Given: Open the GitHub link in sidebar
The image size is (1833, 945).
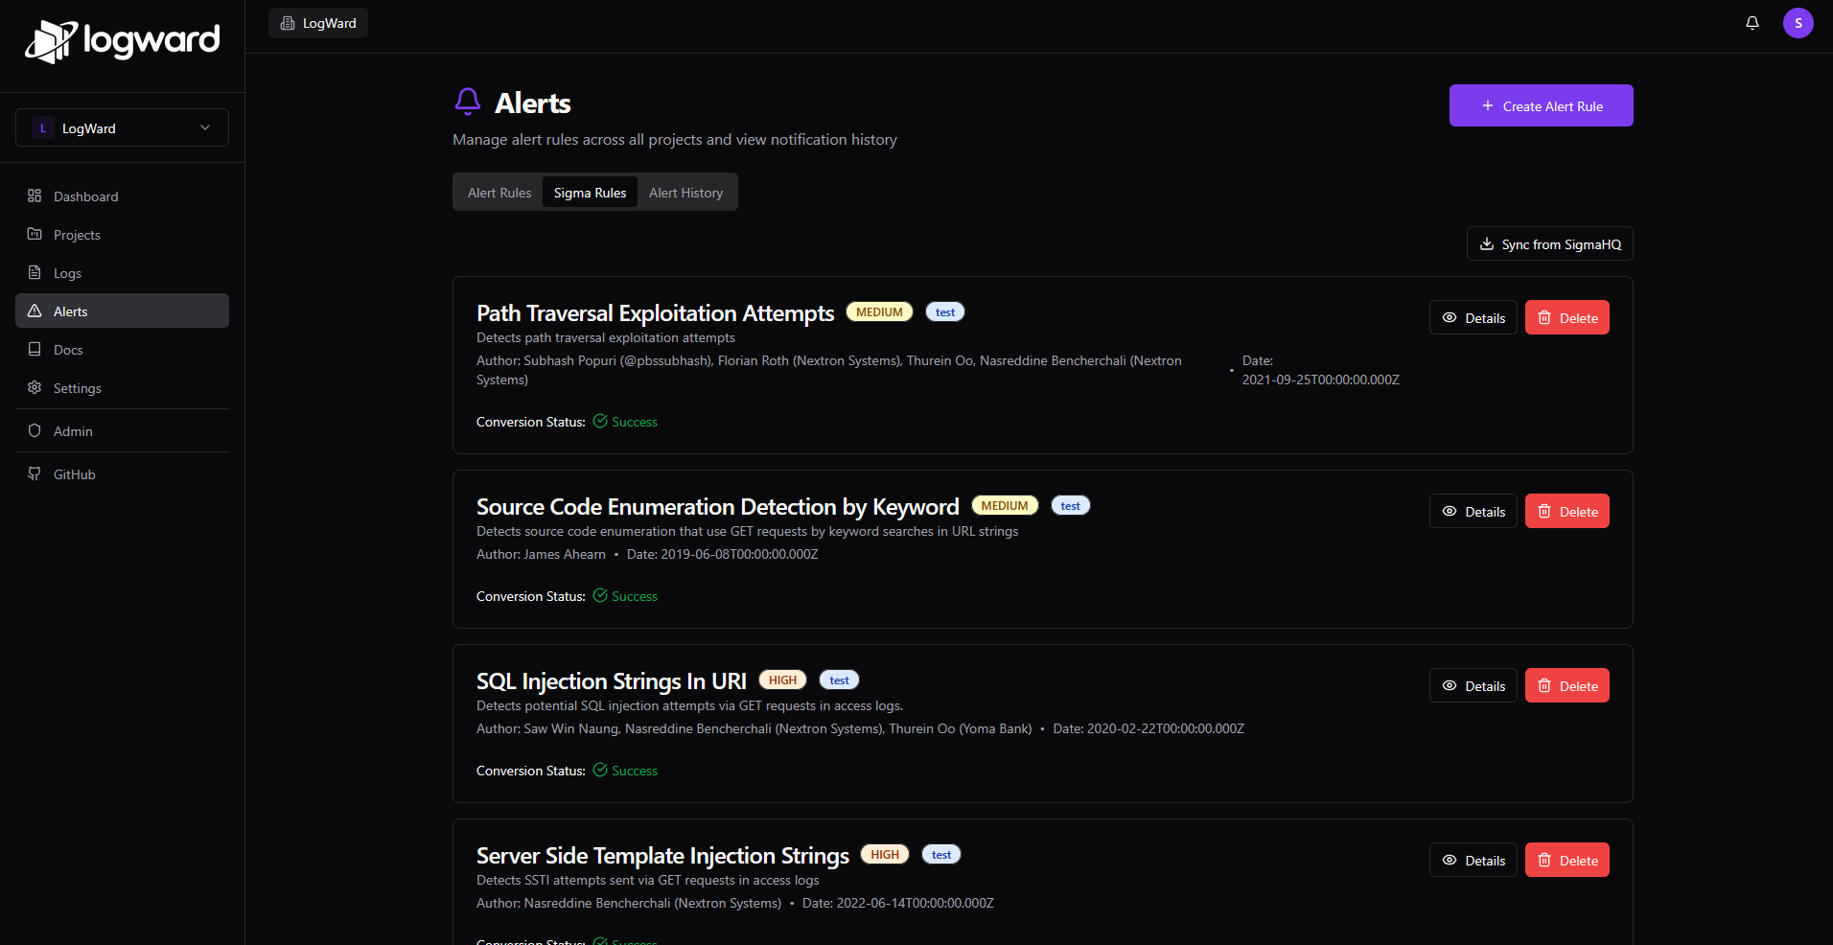Looking at the screenshot, I should pos(74,473).
